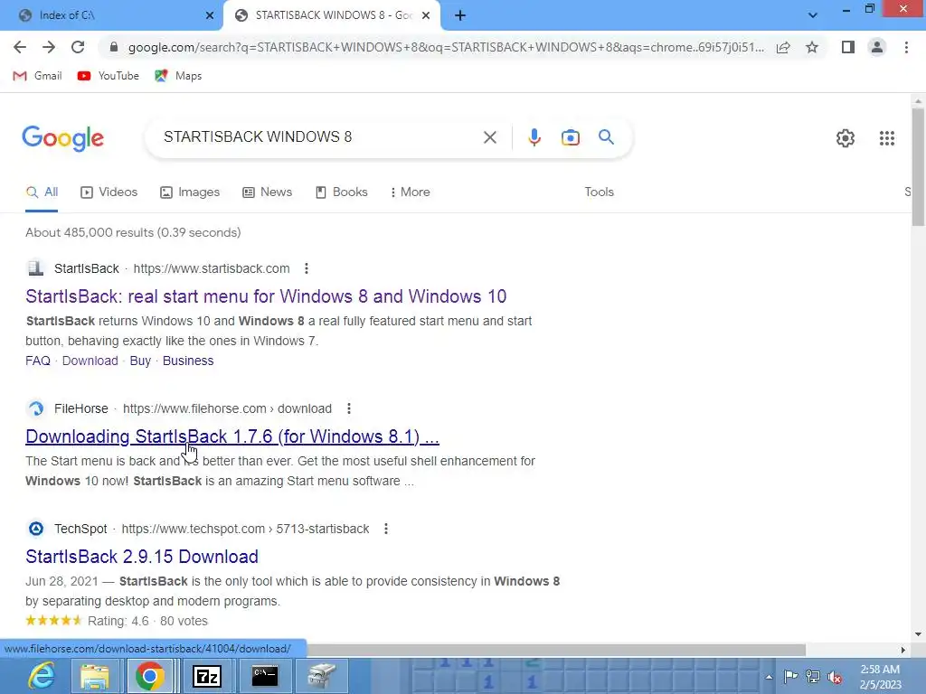Click the TechSpot site favicon
The width and height of the screenshot is (926, 694).
click(x=36, y=529)
